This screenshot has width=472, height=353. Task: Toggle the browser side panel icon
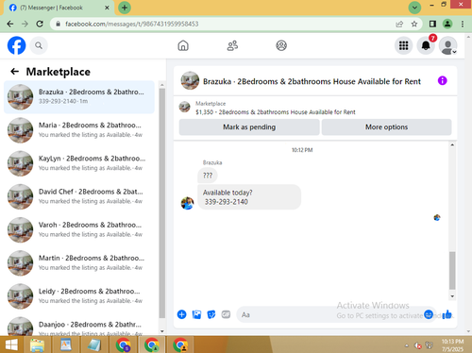click(432, 24)
